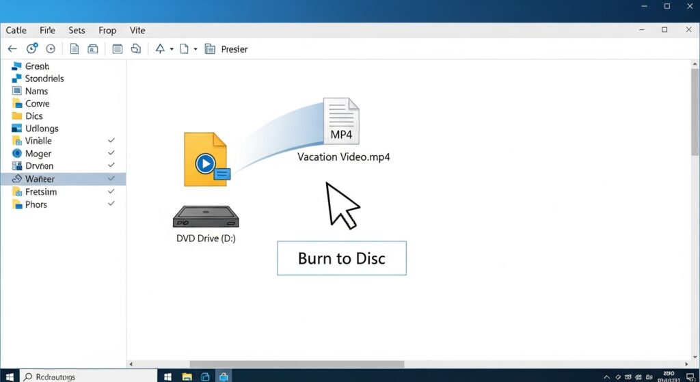Click the clipboard icon beside Presier
Image resolution: width=700 pixels, height=382 pixels.
[209, 49]
